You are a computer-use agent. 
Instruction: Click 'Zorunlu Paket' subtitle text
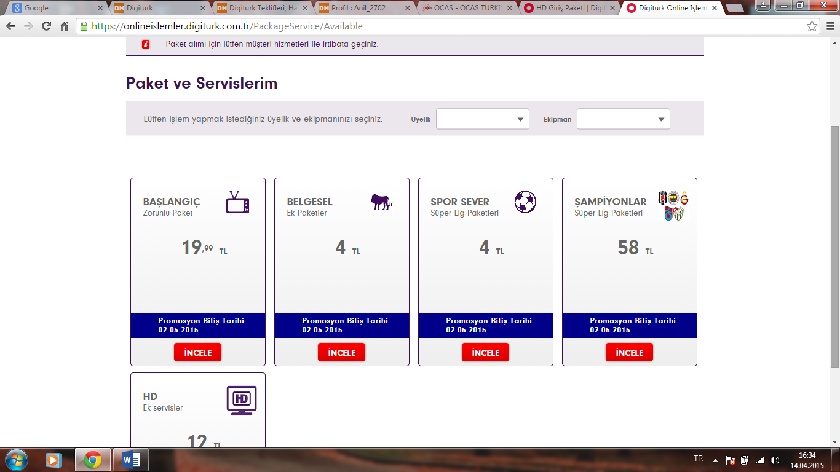pyautogui.click(x=168, y=213)
